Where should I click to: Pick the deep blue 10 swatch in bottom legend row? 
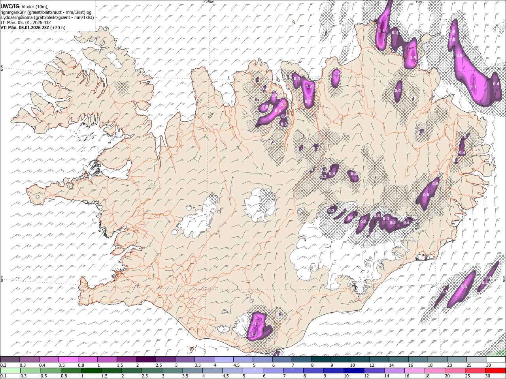[x=354, y=370]
